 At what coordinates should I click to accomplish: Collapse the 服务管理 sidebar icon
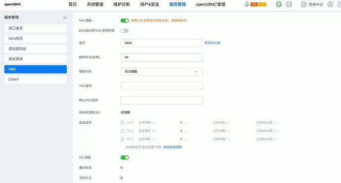pyautogui.click(x=65, y=17)
